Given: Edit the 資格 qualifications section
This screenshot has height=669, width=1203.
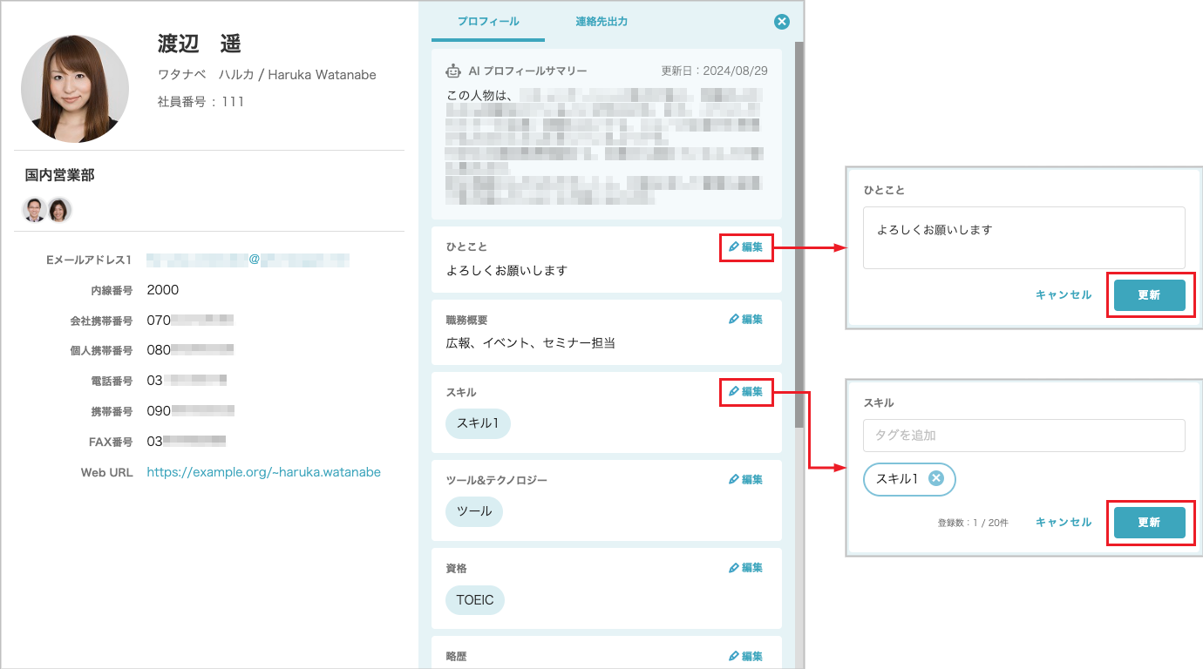Looking at the screenshot, I should [x=746, y=567].
